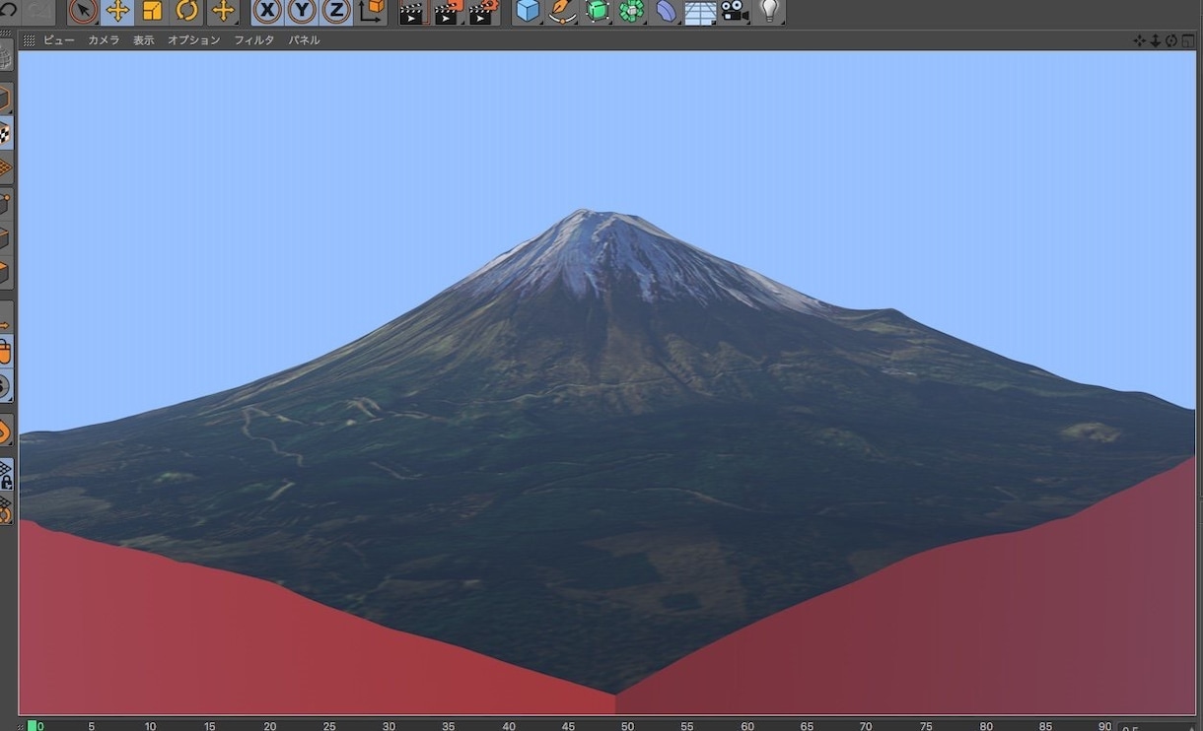
Task: Click the viewport orbit camera icon
Action: click(x=1171, y=40)
